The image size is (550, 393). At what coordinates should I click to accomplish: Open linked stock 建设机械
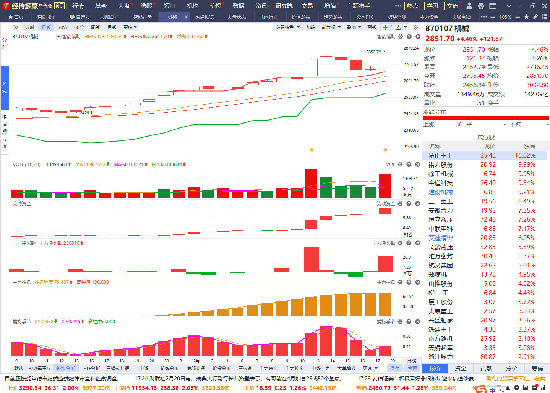441,192
